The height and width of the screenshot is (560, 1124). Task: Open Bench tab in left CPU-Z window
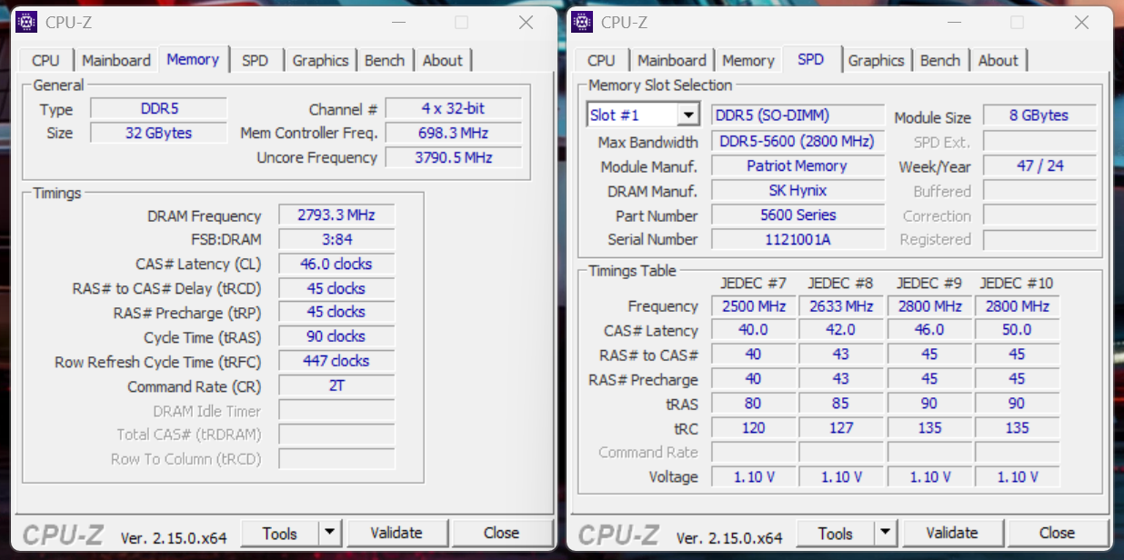(x=385, y=61)
